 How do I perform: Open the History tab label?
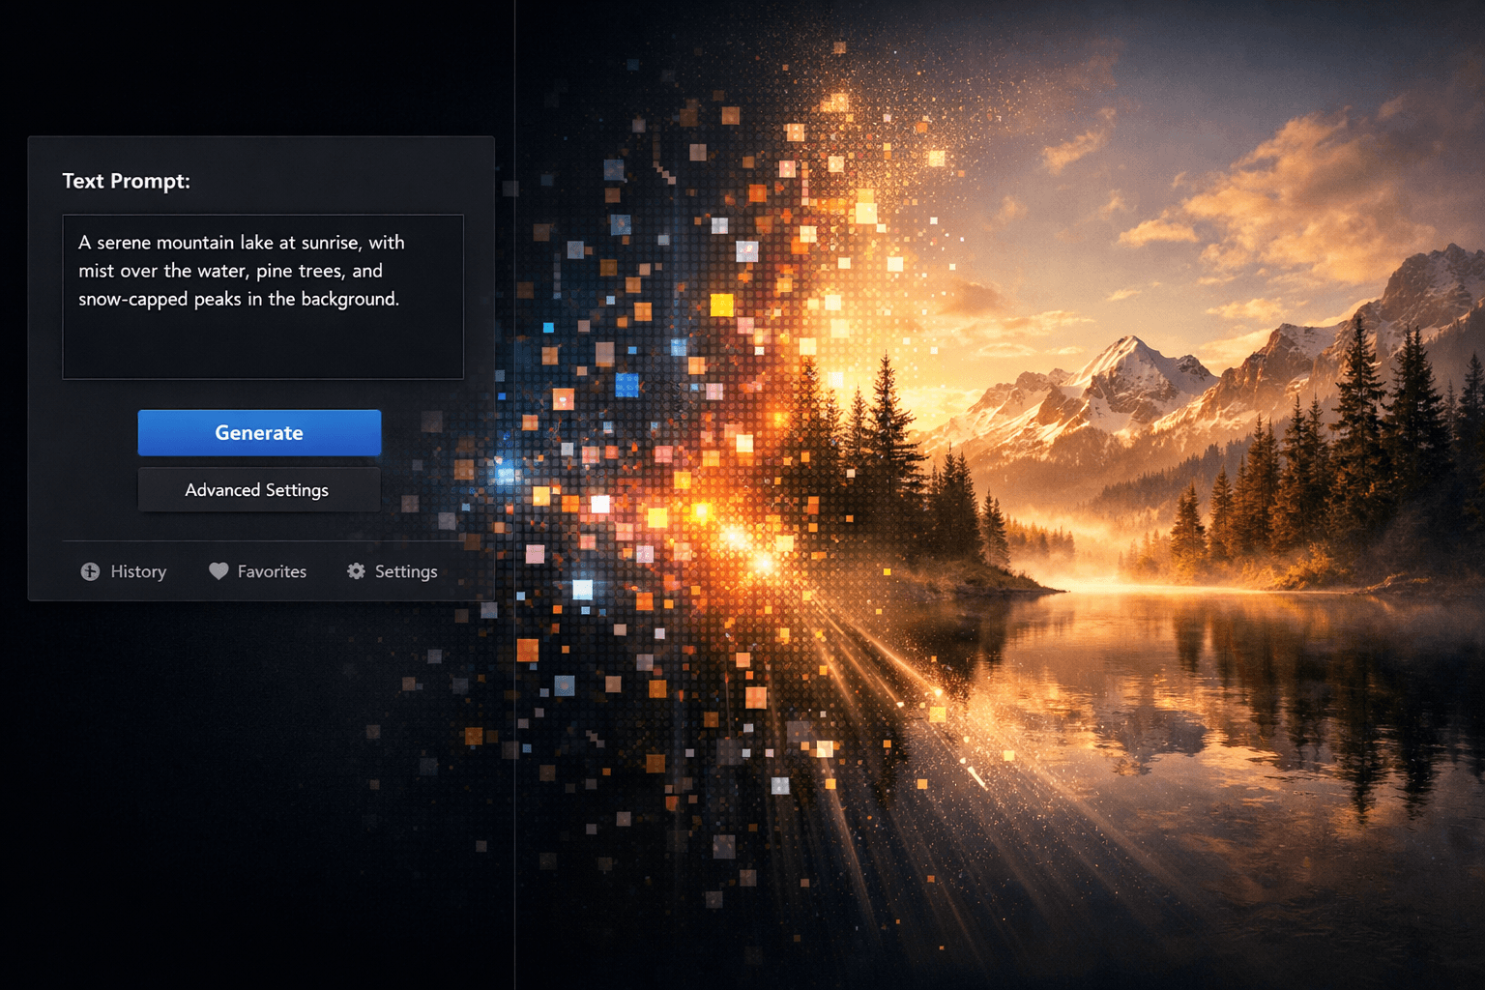(138, 571)
